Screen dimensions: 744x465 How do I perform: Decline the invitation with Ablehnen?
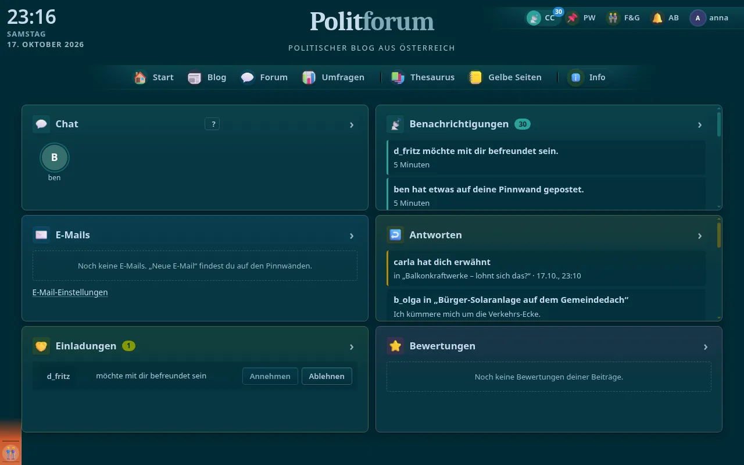[x=327, y=376]
